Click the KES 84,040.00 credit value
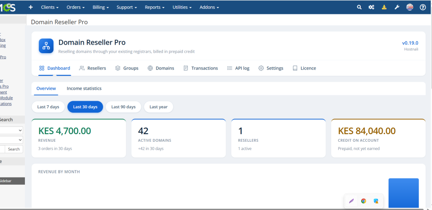 click(x=367, y=131)
